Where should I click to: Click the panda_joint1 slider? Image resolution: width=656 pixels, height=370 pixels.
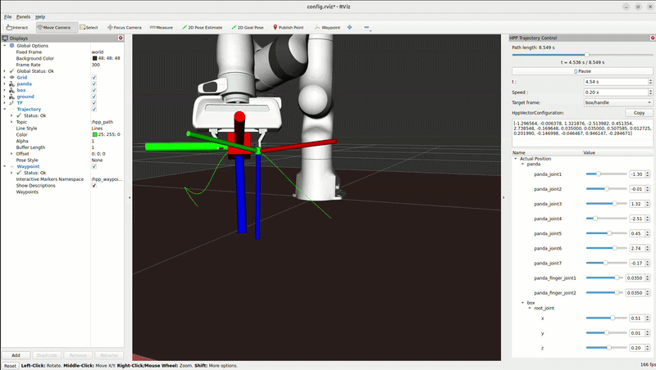pyautogui.click(x=606, y=174)
